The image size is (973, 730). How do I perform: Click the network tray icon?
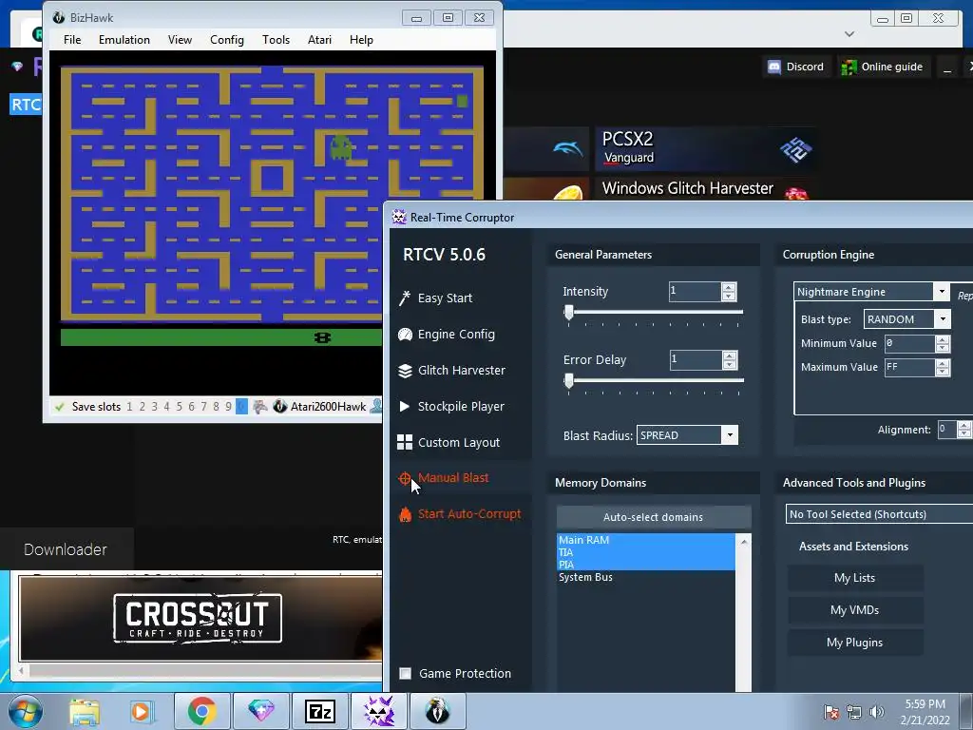[x=854, y=712]
